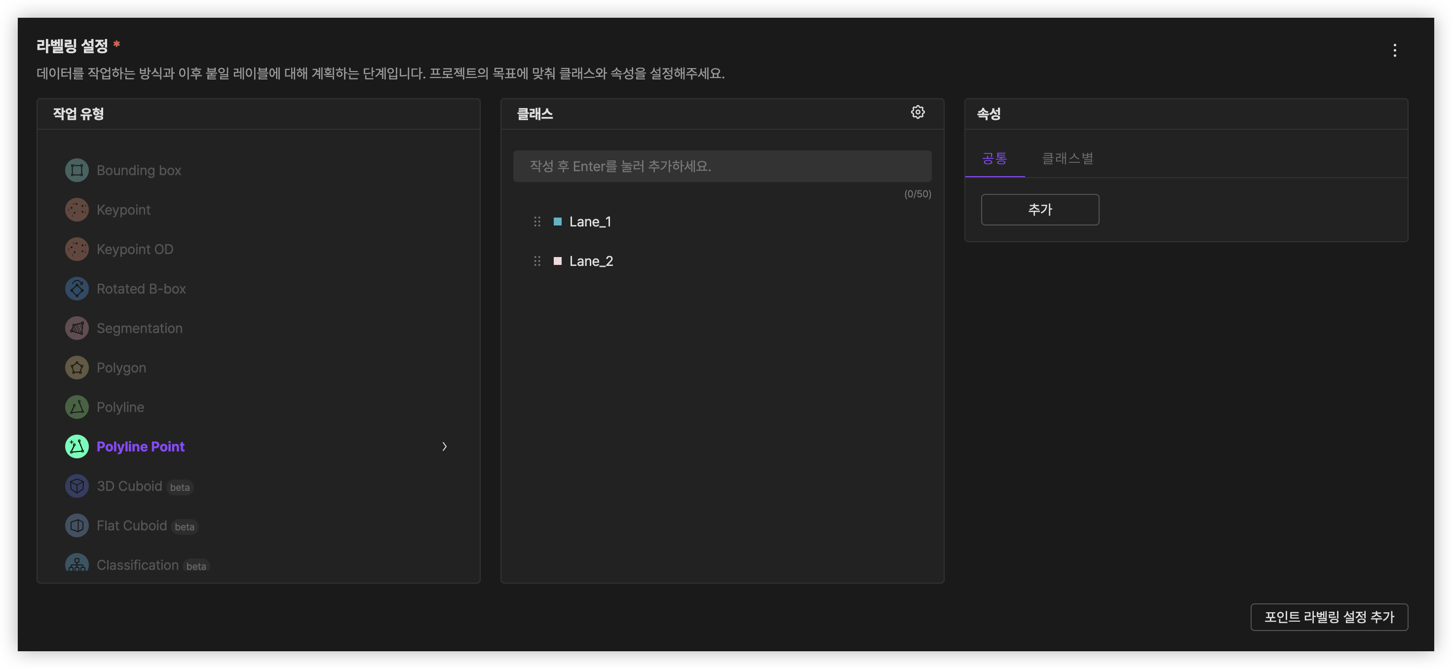This screenshot has width=1452, height=669.
Task: Choose the Polyline type icon
Action: click(x=76, y=407)
